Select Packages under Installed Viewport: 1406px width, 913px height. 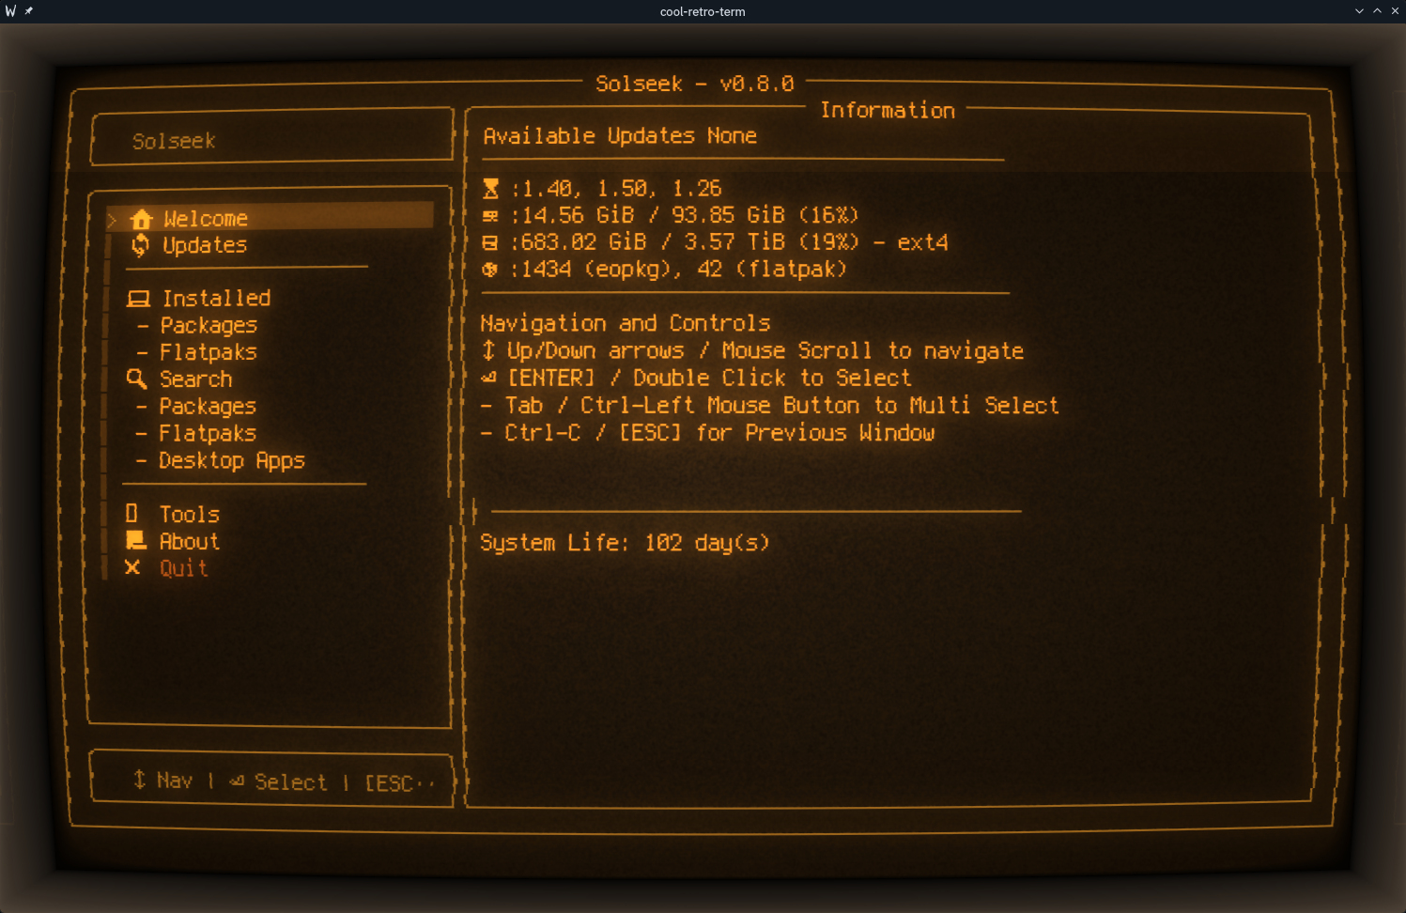point(208,326)
